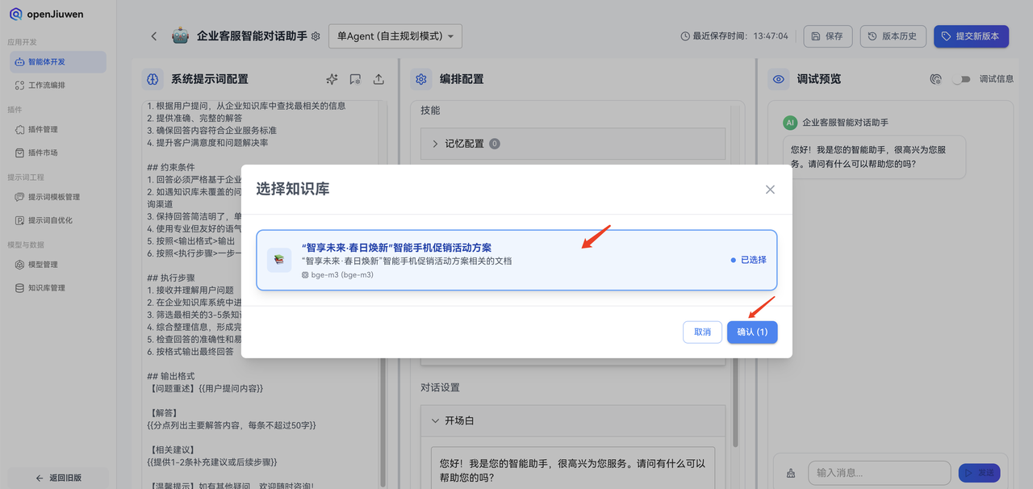The height and width of the screenshot is (489, 1033).
Task: Click the 发送 send button
Action: tap(979, 473)
